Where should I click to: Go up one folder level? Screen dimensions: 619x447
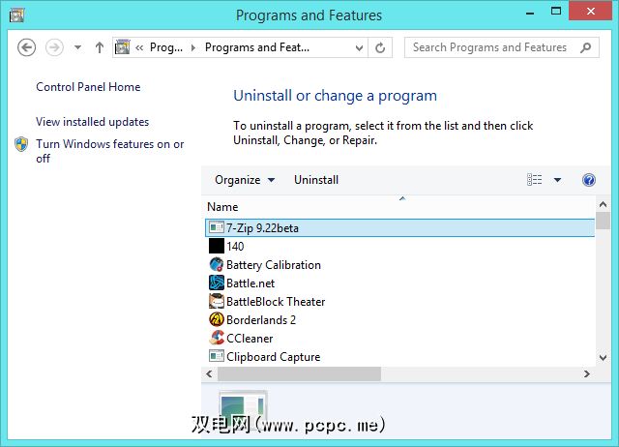pos(100,47)
